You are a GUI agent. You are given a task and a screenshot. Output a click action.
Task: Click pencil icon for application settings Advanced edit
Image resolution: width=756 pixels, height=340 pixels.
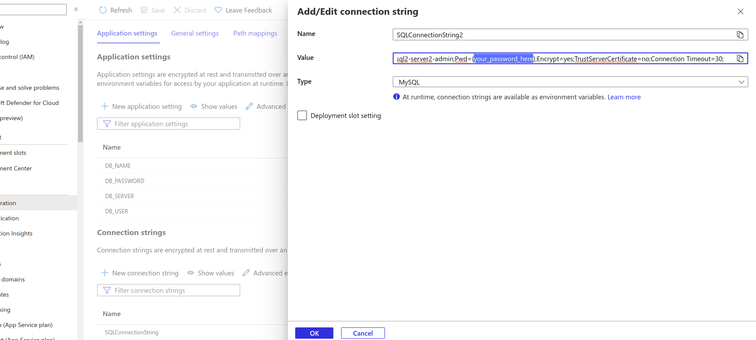[x=249, y=106]
